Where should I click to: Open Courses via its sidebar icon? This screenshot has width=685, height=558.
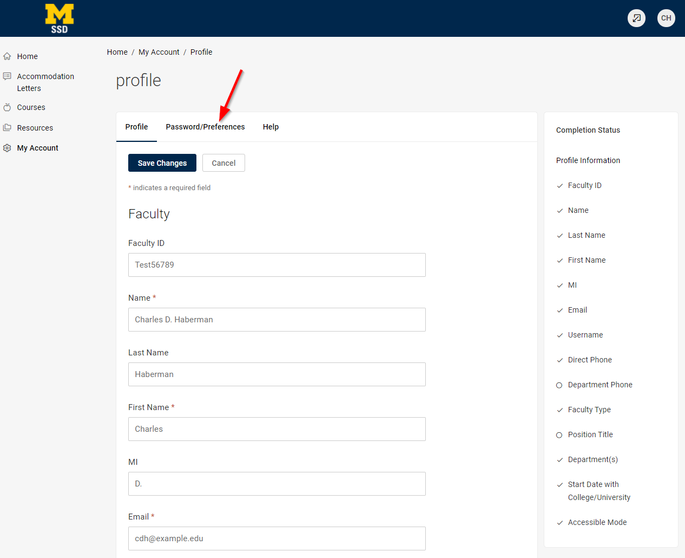(x=6, y=107)
